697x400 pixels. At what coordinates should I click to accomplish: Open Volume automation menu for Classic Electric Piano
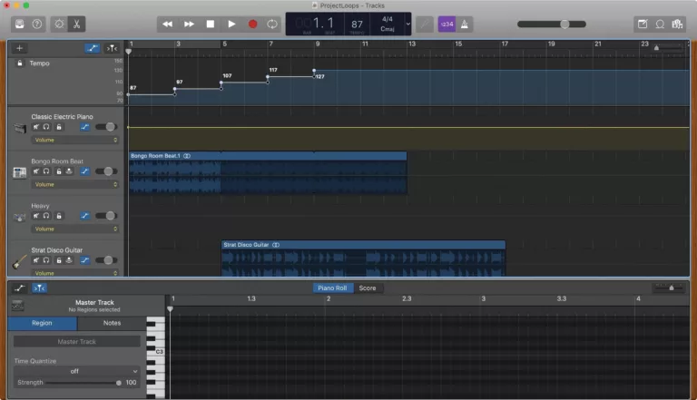pyautogui.click(x=75, y=140)
